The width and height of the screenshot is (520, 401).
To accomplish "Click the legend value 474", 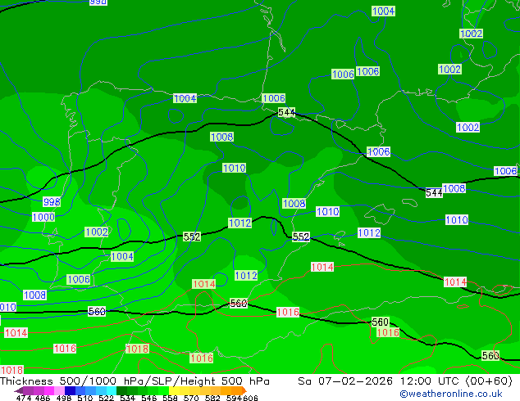I will point(24,398).
